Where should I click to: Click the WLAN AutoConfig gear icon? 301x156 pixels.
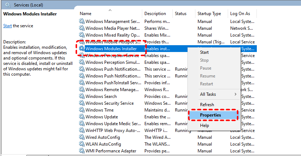(x=82, y=144)
